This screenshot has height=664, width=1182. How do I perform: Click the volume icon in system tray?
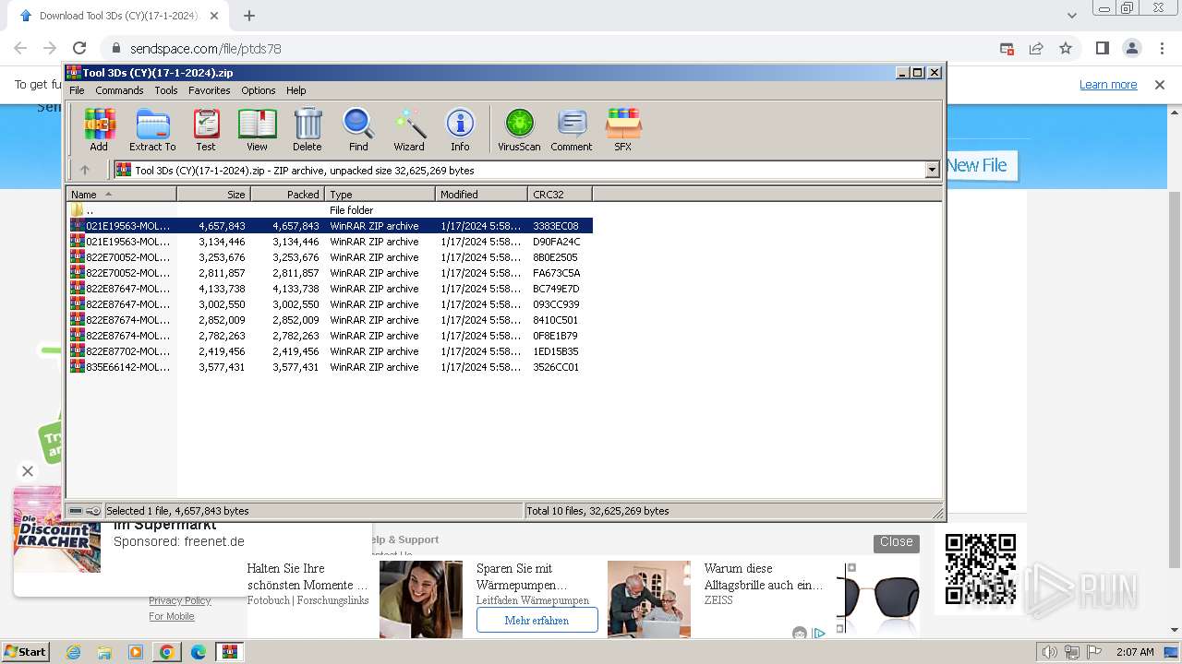[1050, 652]
